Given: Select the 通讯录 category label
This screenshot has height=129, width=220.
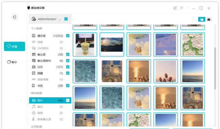Looking at the screenshot, I should click(x=41, y=36).
